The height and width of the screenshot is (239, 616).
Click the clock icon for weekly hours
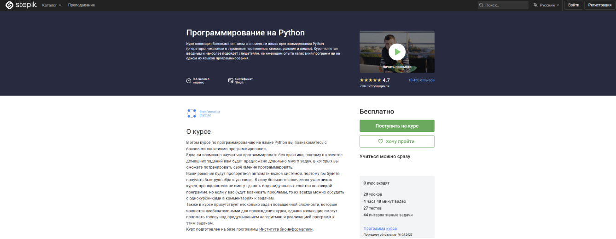click(x=189, y=80)
